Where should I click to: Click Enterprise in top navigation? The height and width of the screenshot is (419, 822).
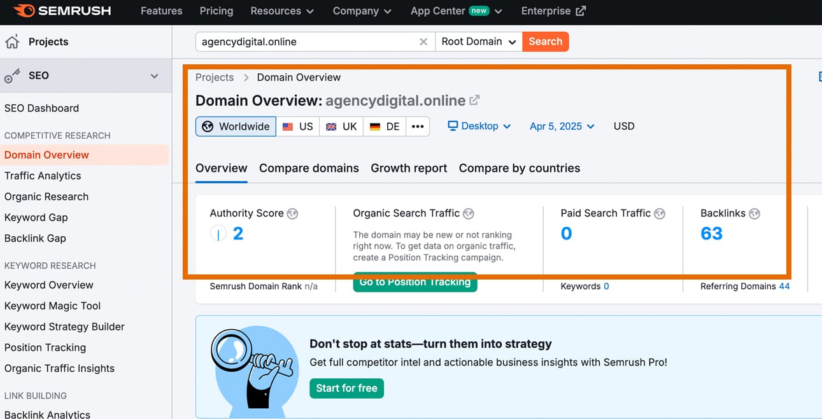[x=547, y=11]
